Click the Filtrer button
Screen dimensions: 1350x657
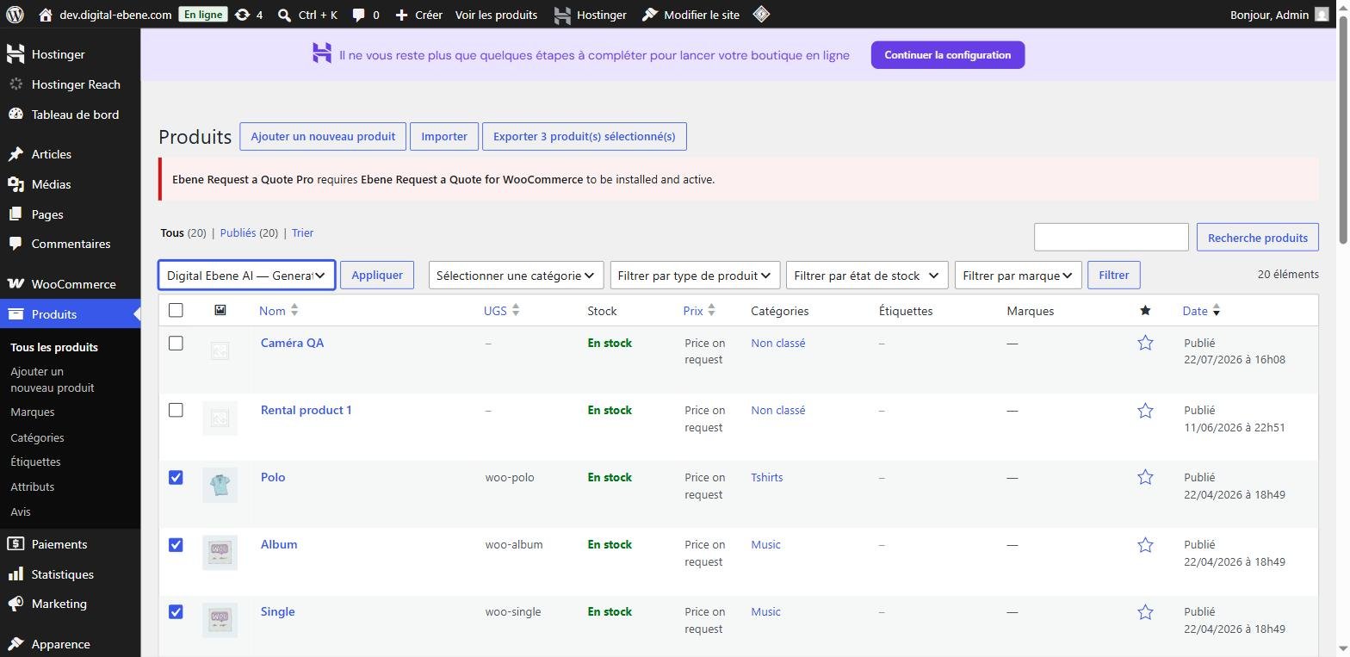pos(1114,276)
